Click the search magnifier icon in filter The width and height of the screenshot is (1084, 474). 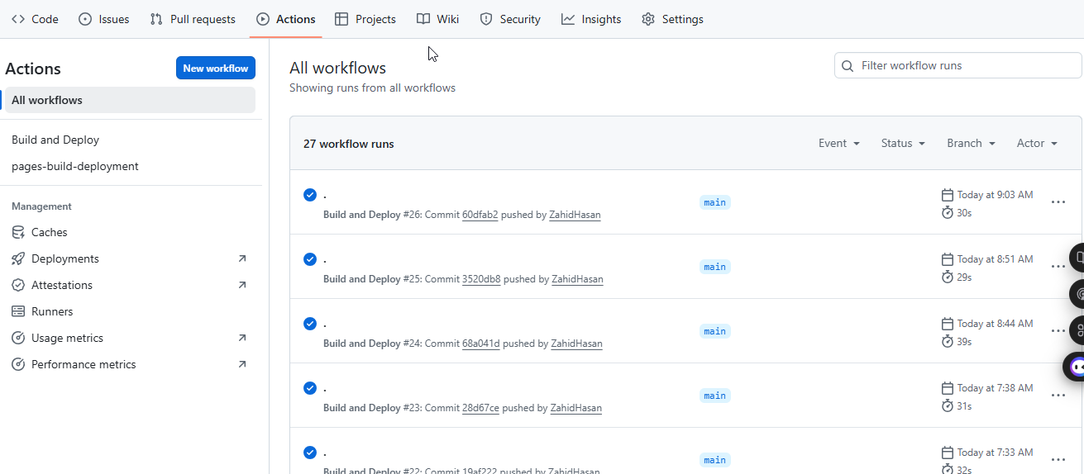coord(848,65)
